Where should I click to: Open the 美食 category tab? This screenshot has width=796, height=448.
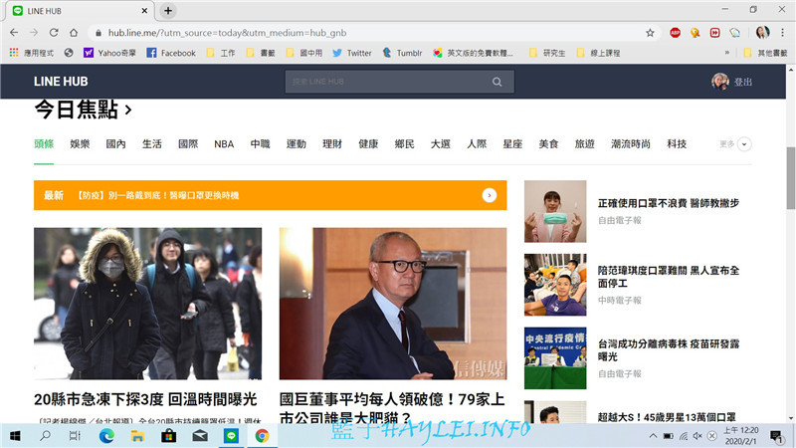click(548, 144)
